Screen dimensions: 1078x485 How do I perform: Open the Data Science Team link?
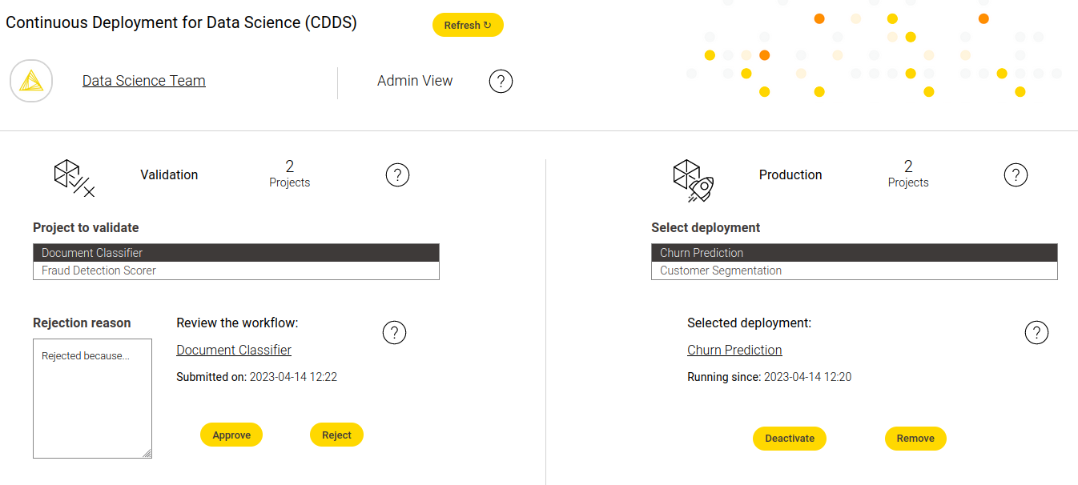(x=144, y=81)
